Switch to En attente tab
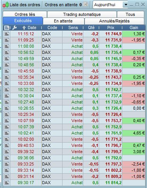This screenshot has width=147, height=188. (x=63, y=21)
